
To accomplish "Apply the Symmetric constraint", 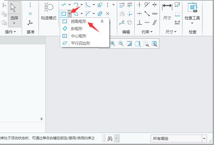I will (155, 5).
